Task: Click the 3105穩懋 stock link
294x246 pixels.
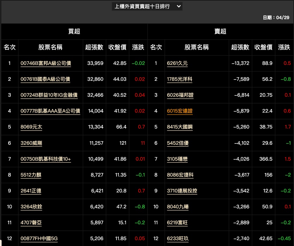Action: point(177,159)
